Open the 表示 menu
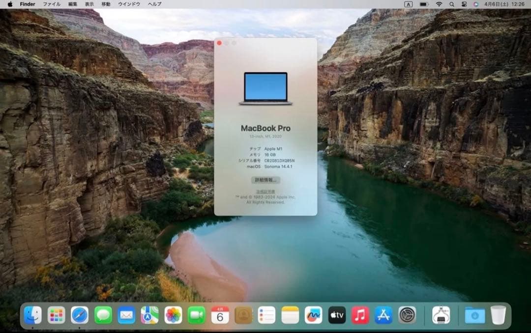Image resolution: width=531 pixels, height=333 pixels. [x=89, y=4]
